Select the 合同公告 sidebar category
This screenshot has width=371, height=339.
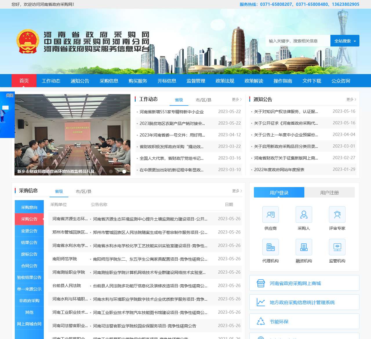click(x=29, y=266)
